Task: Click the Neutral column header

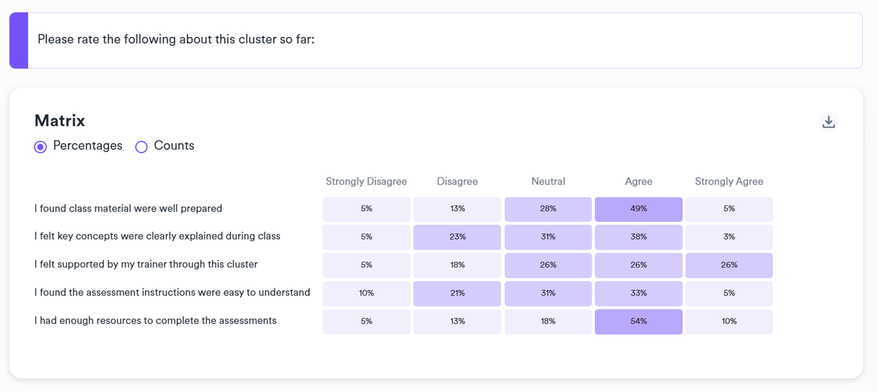Action: click(548, 181)
